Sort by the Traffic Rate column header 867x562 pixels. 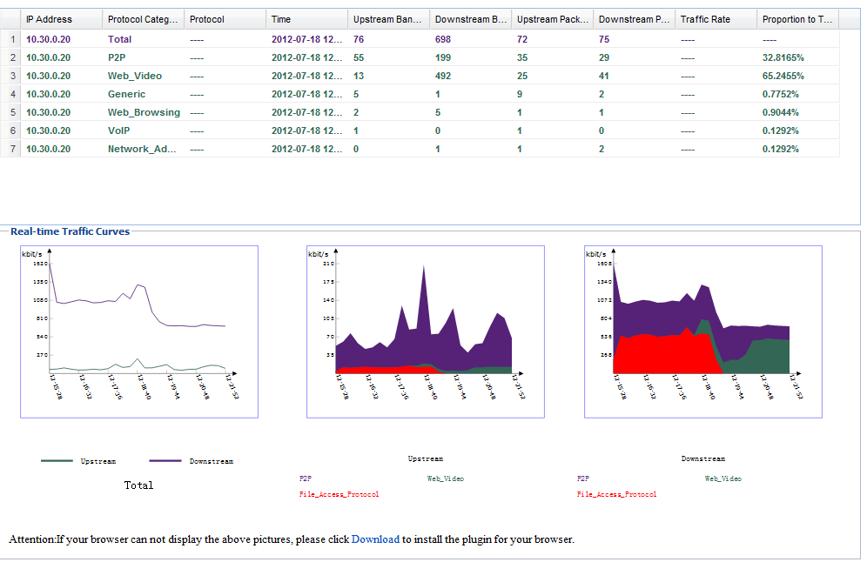pyautogui.click(x=705, y=19)
